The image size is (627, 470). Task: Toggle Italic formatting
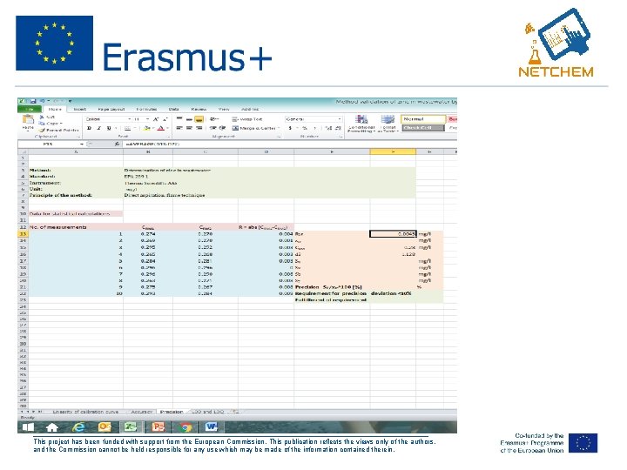point(98,128)
